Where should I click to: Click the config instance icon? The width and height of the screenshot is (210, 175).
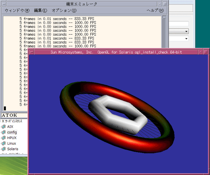tap(4, 132)
